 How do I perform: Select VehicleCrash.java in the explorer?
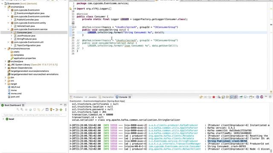26,26
